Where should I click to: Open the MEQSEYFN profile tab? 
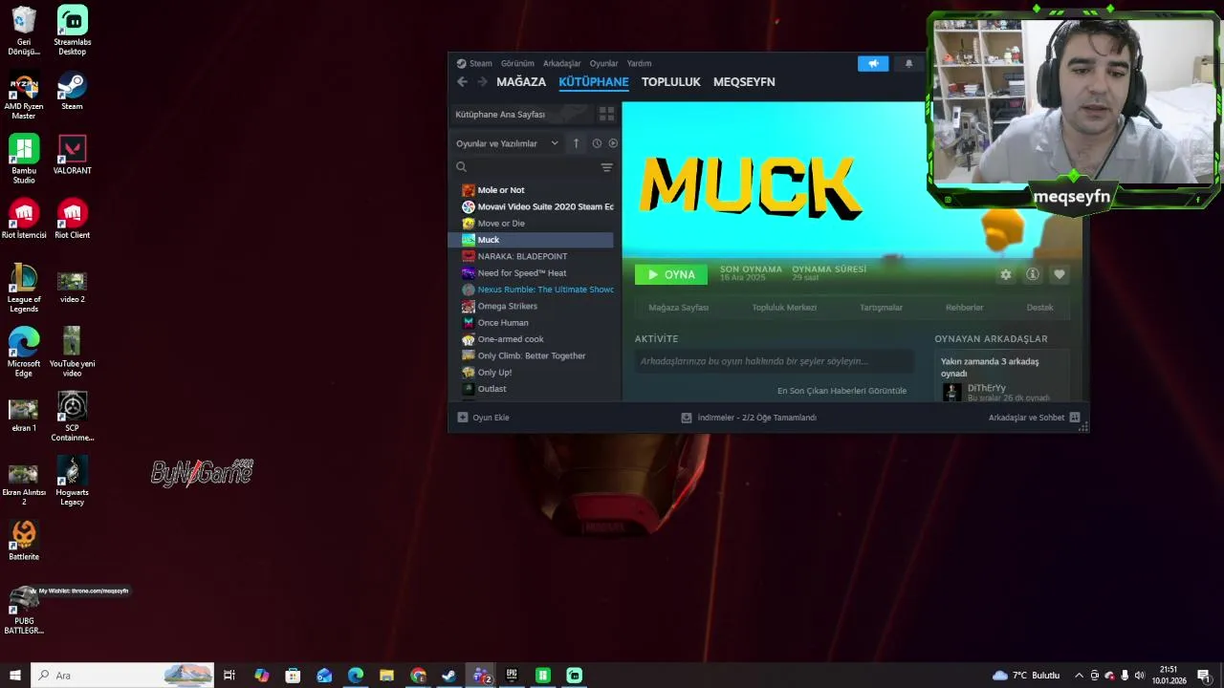coord(744,82)
